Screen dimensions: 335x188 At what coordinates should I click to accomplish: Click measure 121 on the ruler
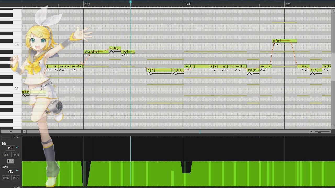pyautogui.click(x=288, y=4)
